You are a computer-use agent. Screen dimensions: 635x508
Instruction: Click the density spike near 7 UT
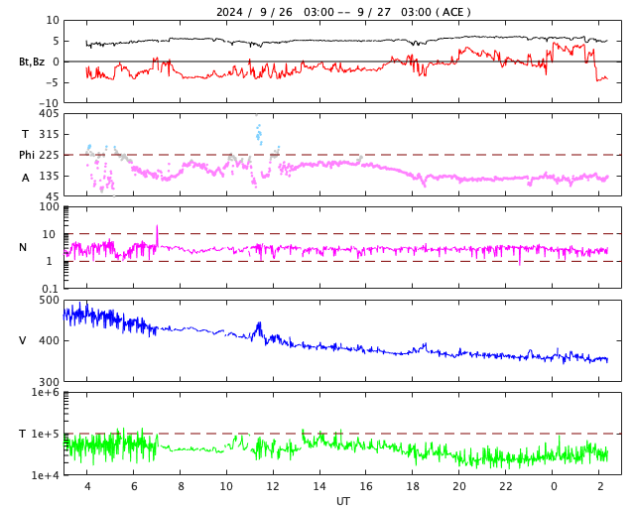pyautogui.click(x=157, y=235)
